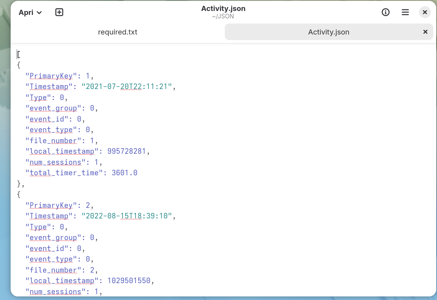Click the first "PrimaryKey": 1 line
437x300 pixels.
pyautogui.click(x=60, y=76)
